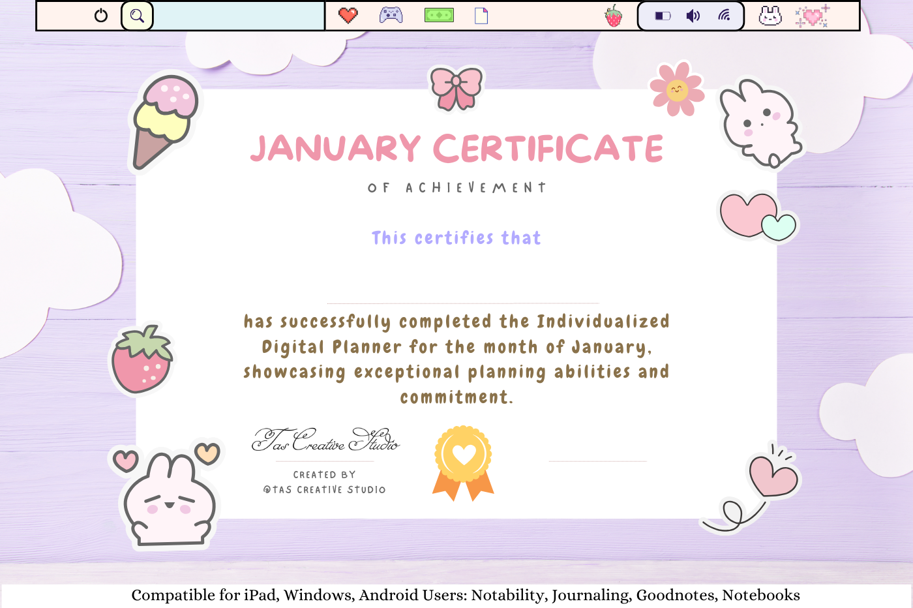Open the blank page document icon
913x608 pixels.
point(481,16)
